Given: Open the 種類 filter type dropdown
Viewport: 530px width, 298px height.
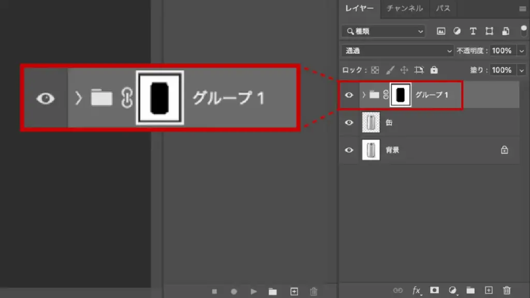Looking at the screenshot, I should tap(383, 32).
